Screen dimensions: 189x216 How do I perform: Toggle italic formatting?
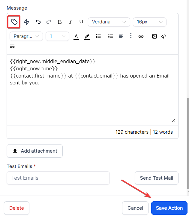70,22
